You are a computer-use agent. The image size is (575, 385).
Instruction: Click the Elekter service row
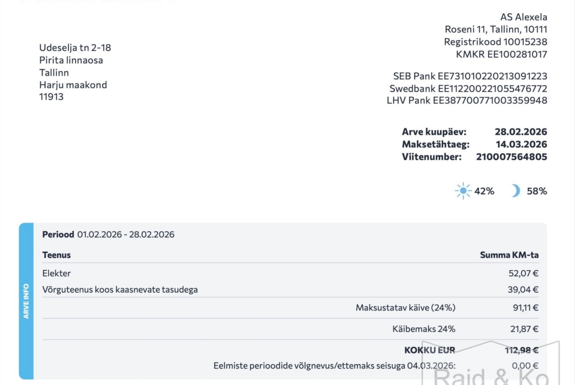pos(290,273)
